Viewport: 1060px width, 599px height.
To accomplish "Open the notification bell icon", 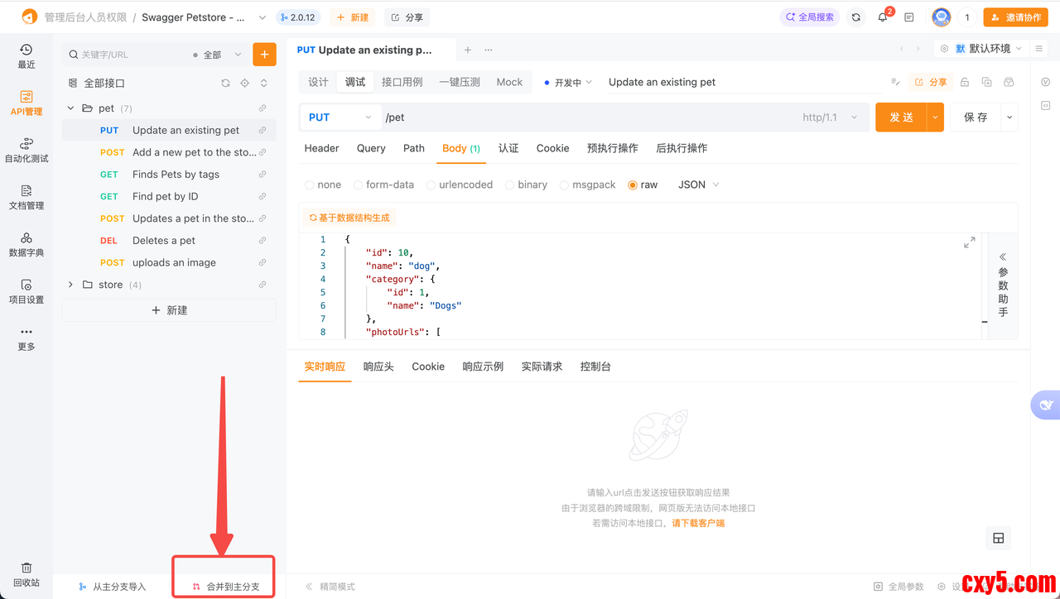I will [883, 17].
